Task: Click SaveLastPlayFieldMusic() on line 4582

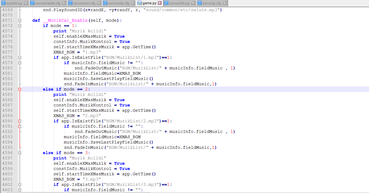Action: coord(109,79)
